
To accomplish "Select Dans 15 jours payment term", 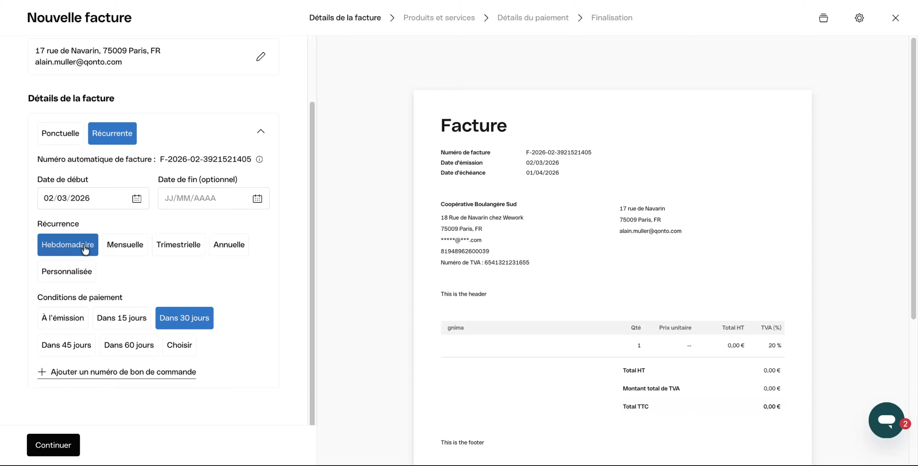I will 121,318.
